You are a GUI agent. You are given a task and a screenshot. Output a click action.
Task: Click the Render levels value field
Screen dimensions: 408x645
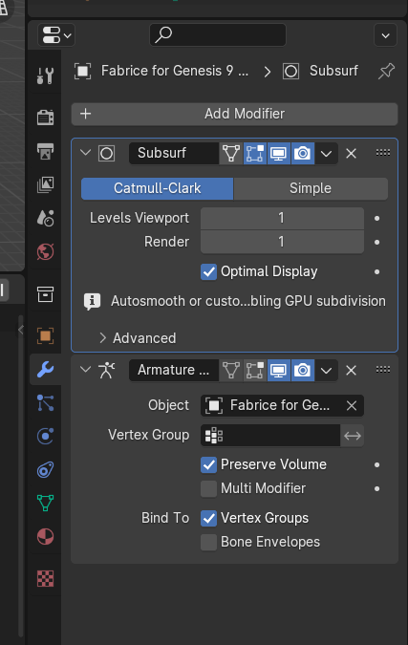click(282, 242)
